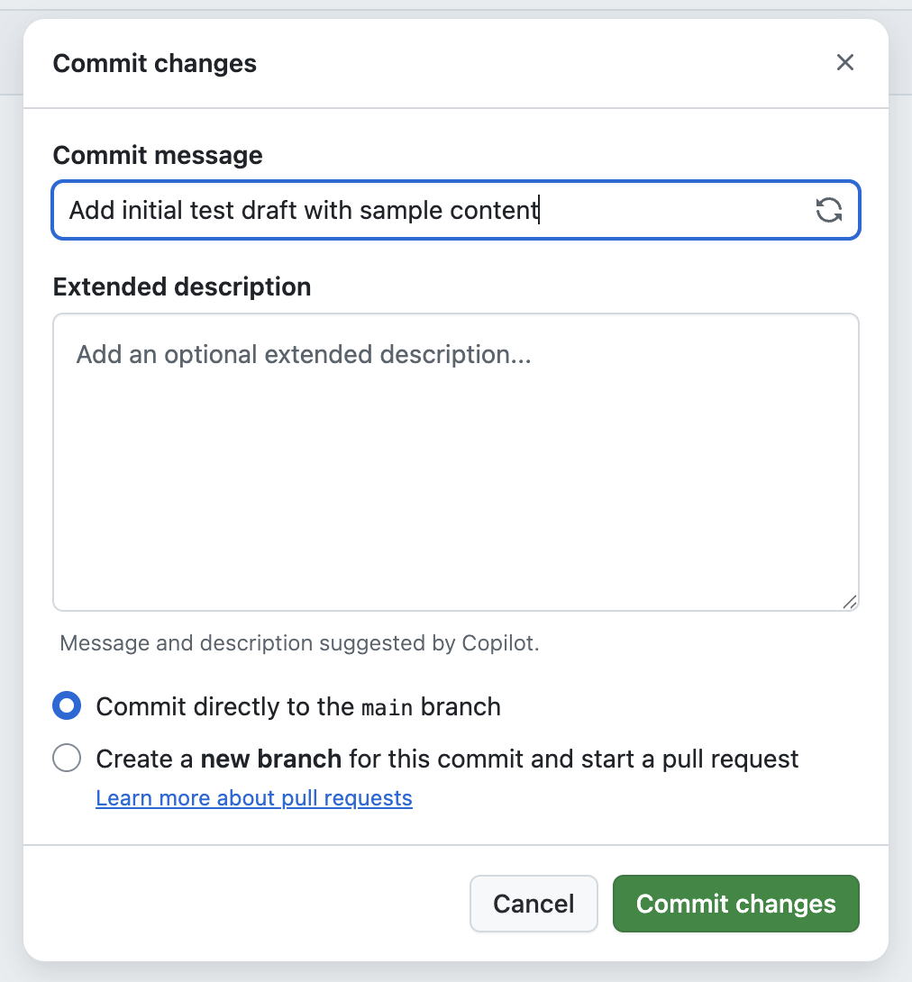Viewport: 912px width, 982px height.
Task: Click the Commit message field label
Action: [158, 155]
